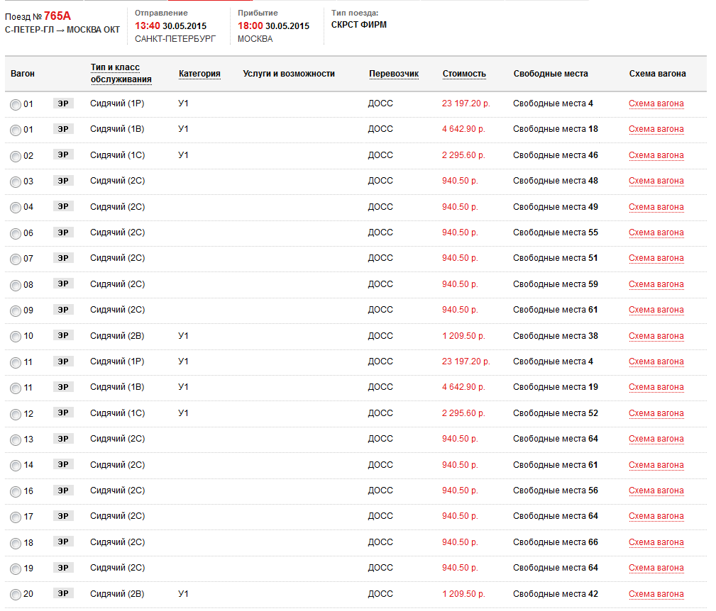Click the Тип и класс обслуживания header
The height and width of the screenshot is (611, 716).
(x=121, y=73)
